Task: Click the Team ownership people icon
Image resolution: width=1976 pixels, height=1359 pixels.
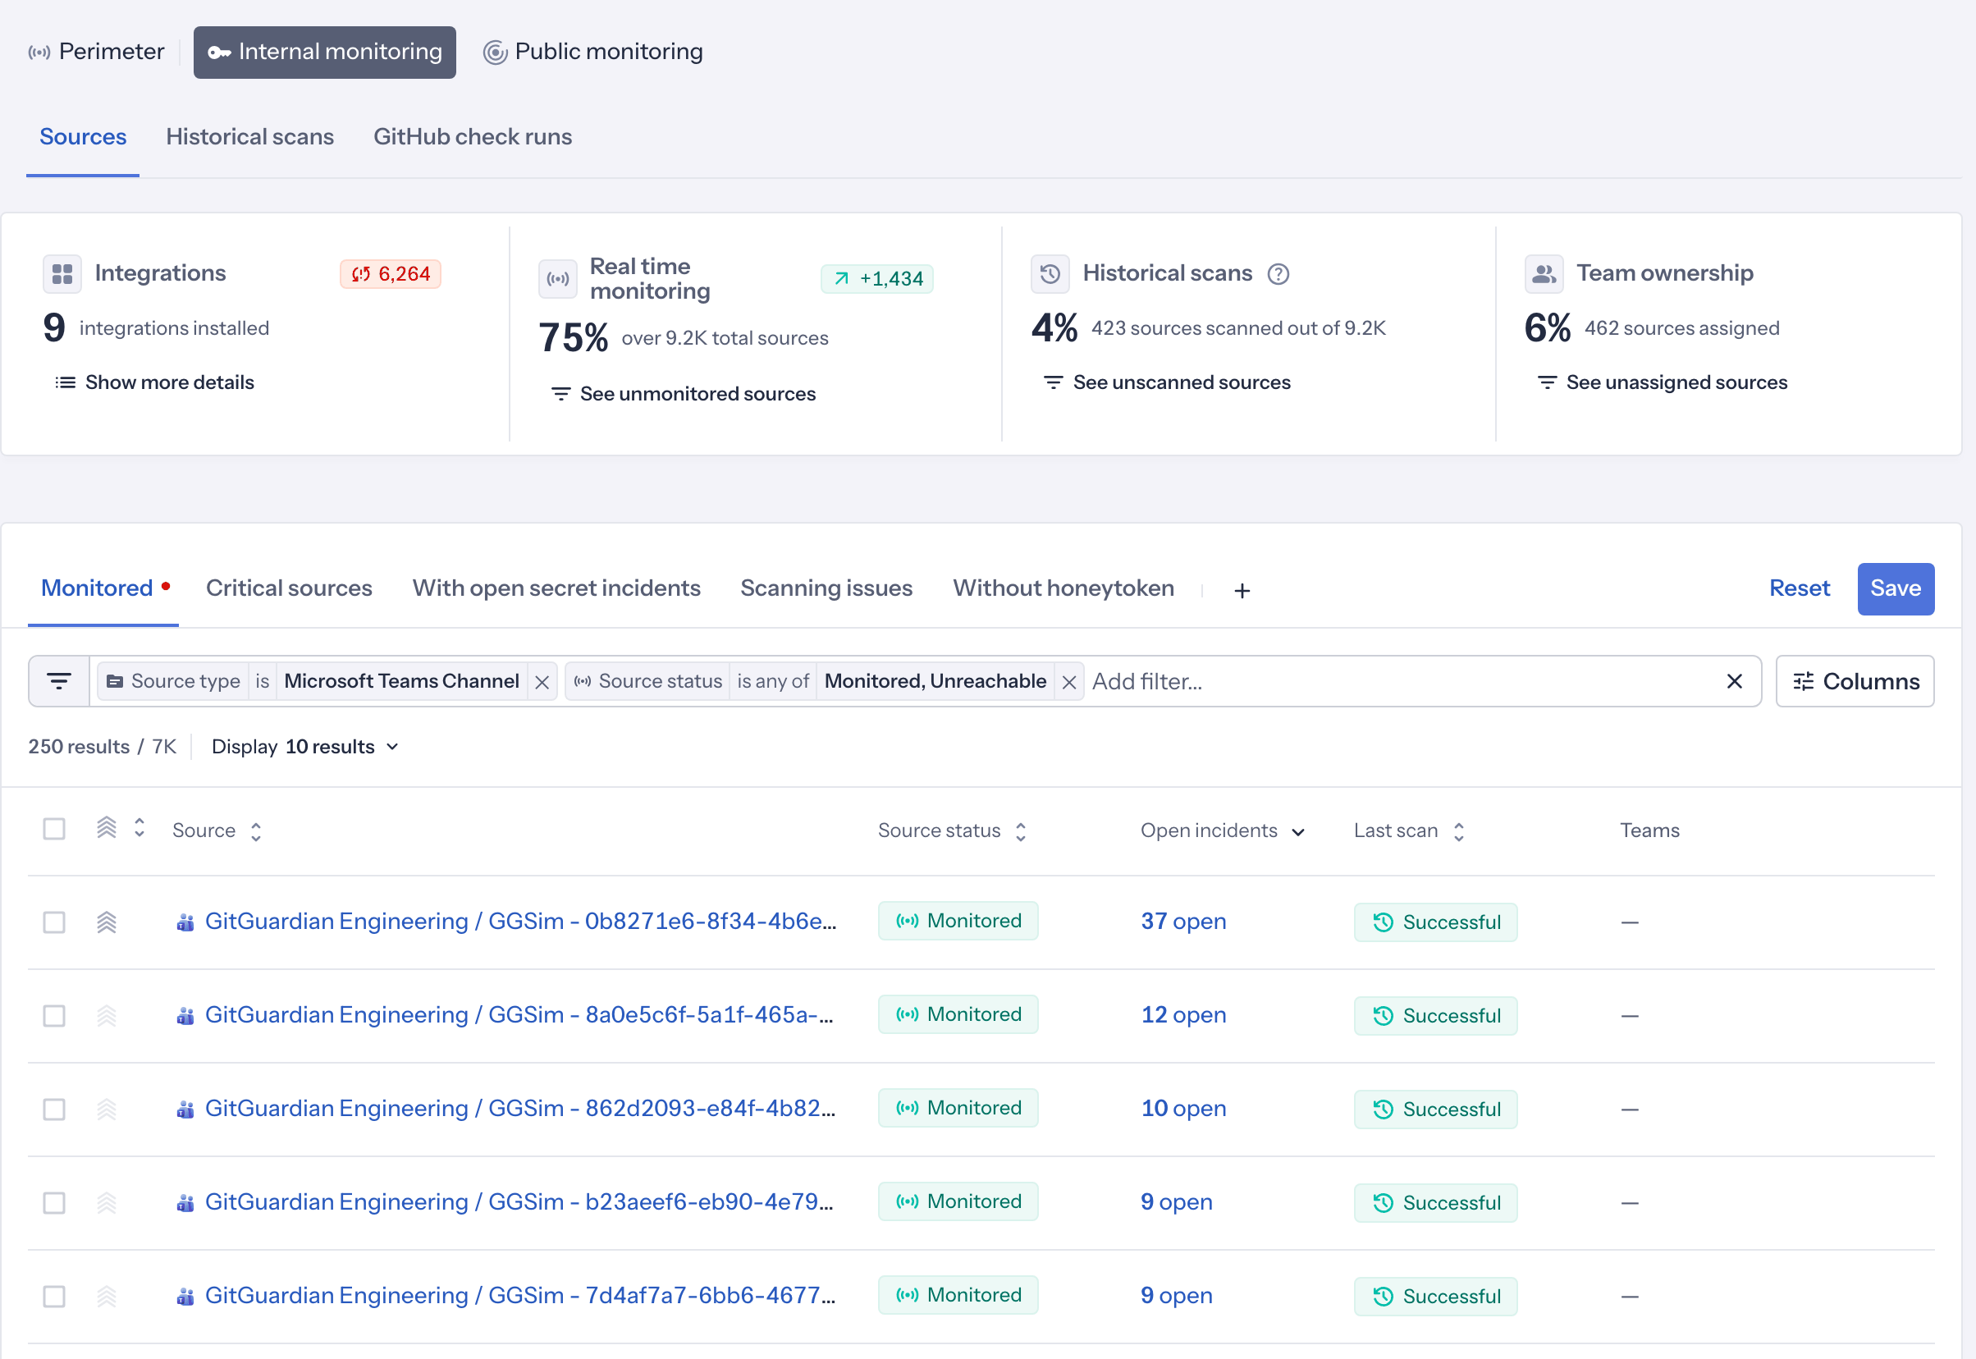Action: point(1544,274)
